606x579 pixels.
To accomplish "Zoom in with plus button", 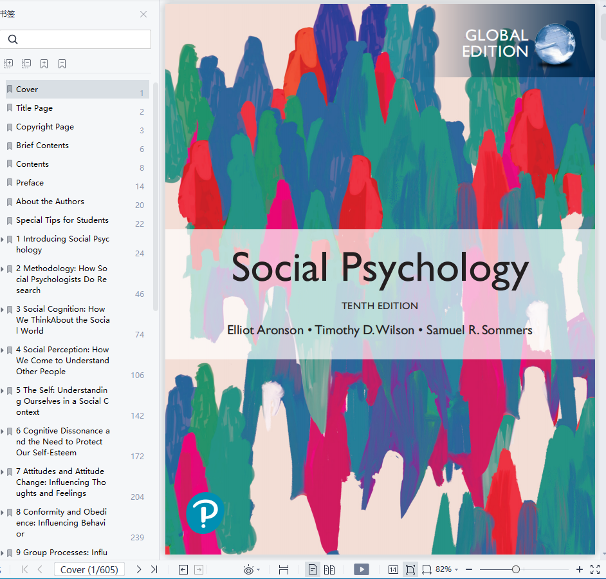I will [x=580, y=569].
